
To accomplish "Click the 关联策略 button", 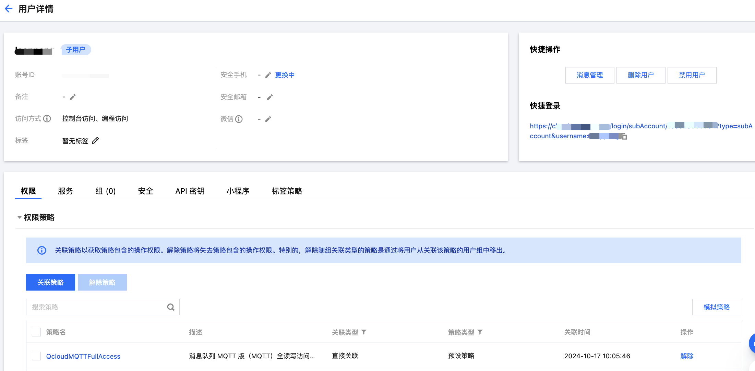I will pyautogui.click(x=50, y=282).
